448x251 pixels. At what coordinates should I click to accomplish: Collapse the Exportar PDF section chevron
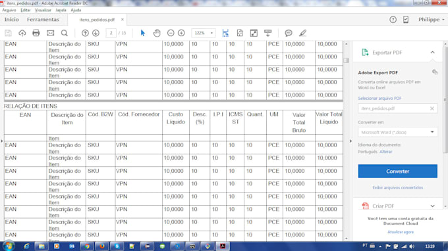[x=433, y=53]
